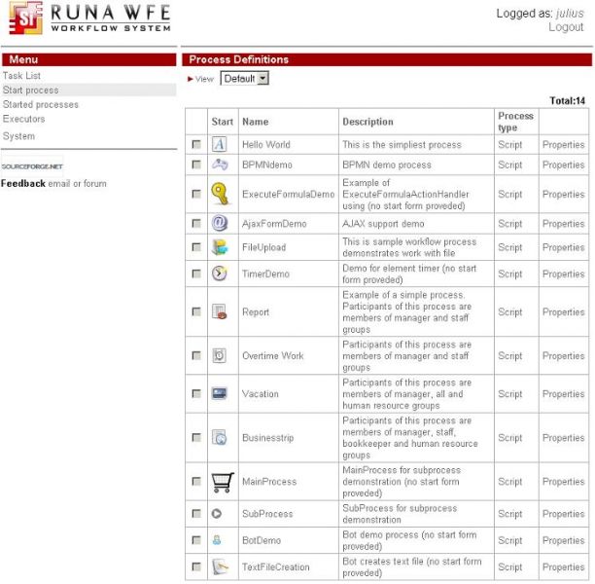Select the TextFileCreation row checkbox
Image resolution: width=595 pixels, height=584 pixels.
(196, 567)
